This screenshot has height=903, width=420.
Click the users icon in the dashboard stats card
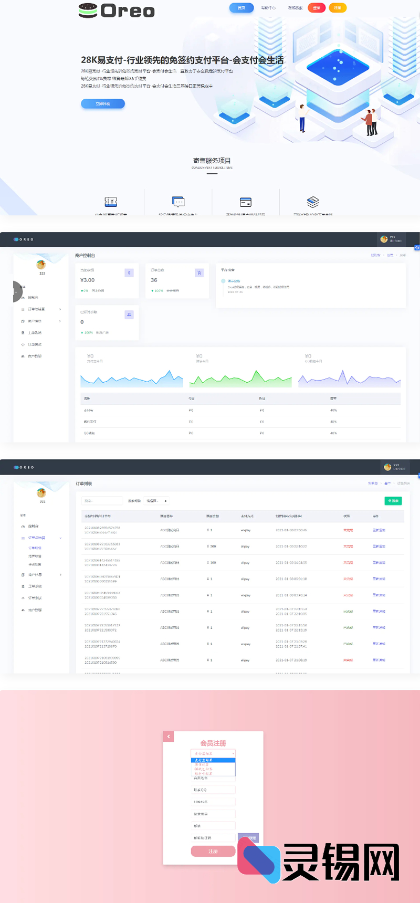[x=129, y=315]
